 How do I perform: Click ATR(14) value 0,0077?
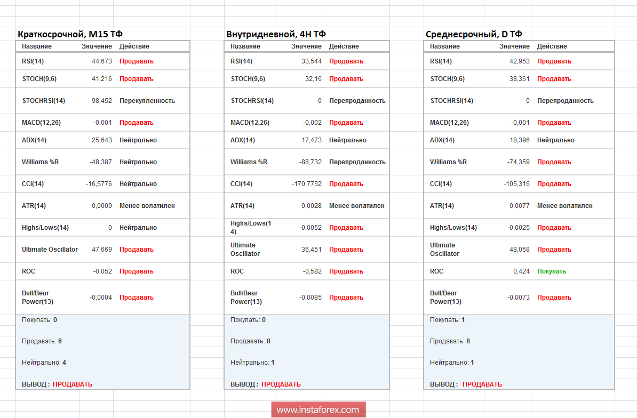[519, 206]
